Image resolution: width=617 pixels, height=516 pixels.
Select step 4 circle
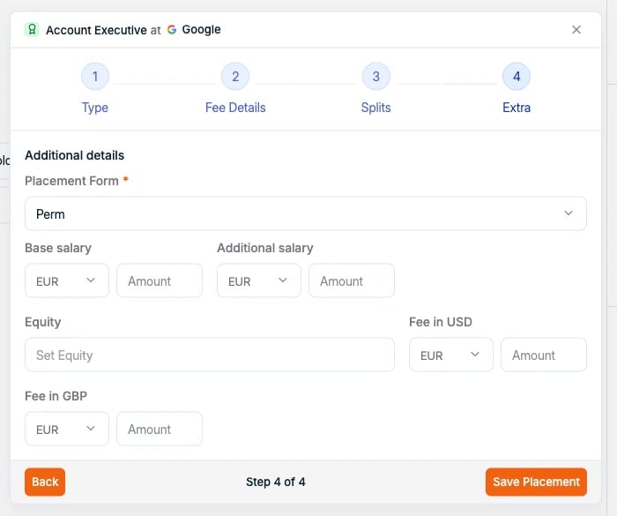517,77
